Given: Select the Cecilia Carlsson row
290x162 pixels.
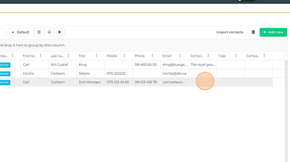Looking at the screenshot, I should [63, 73].
